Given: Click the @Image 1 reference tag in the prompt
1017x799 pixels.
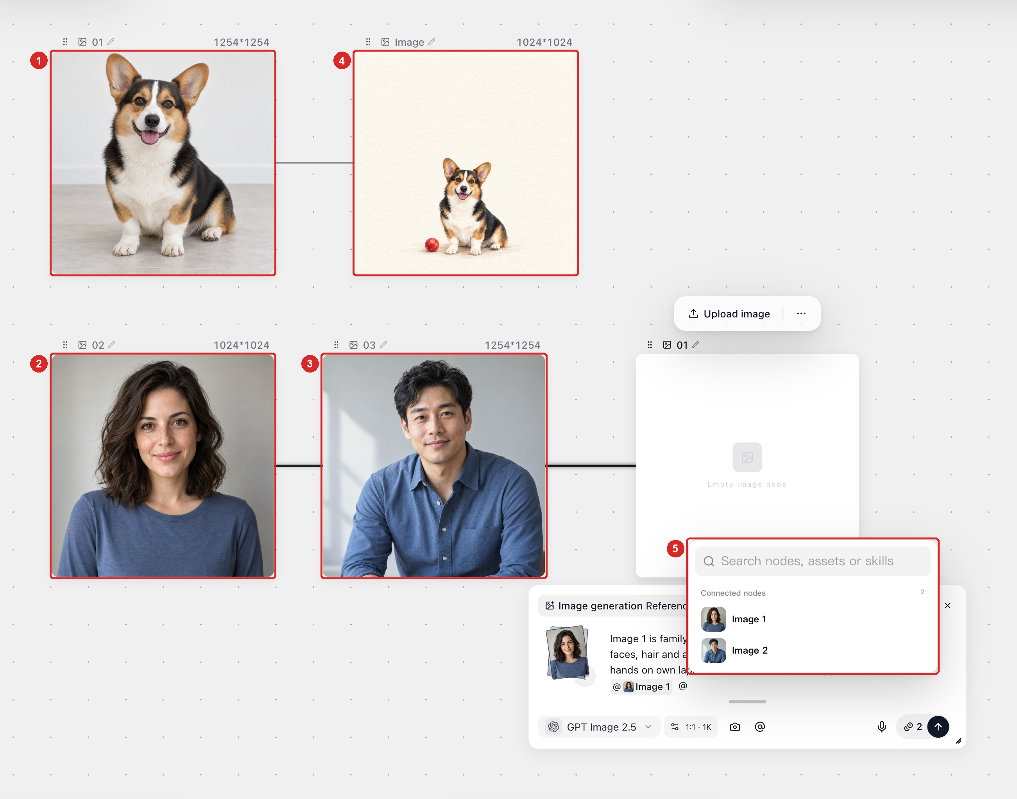Looking at the screenshot, I should [641, 686].
